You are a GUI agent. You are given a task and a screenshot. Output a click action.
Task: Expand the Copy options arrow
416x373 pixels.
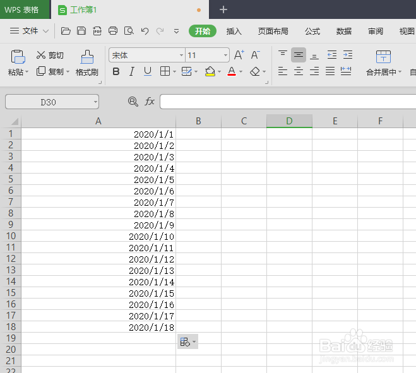pyautogui.click(x=68, y=71)
